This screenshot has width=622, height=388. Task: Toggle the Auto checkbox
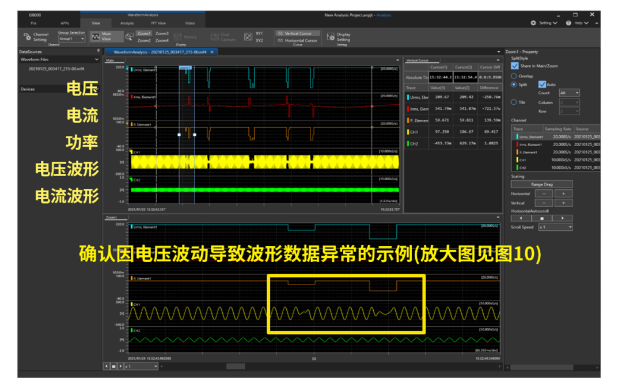pyautogui.click(x=542, y=85)
